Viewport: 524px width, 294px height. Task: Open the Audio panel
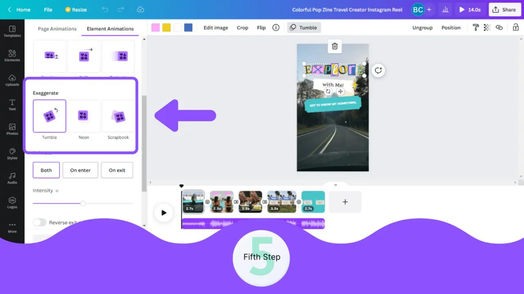(x=12, y=178)
